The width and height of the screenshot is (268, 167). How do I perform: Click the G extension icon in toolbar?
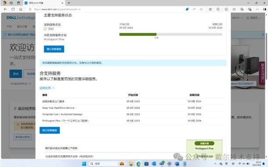pos(218,9)
